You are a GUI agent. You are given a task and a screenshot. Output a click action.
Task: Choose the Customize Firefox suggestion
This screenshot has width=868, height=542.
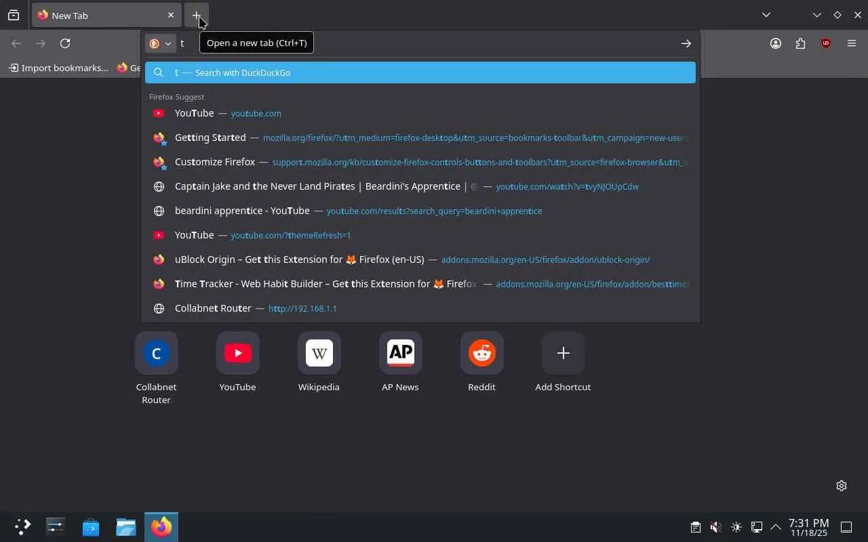[x=420, y=162]
